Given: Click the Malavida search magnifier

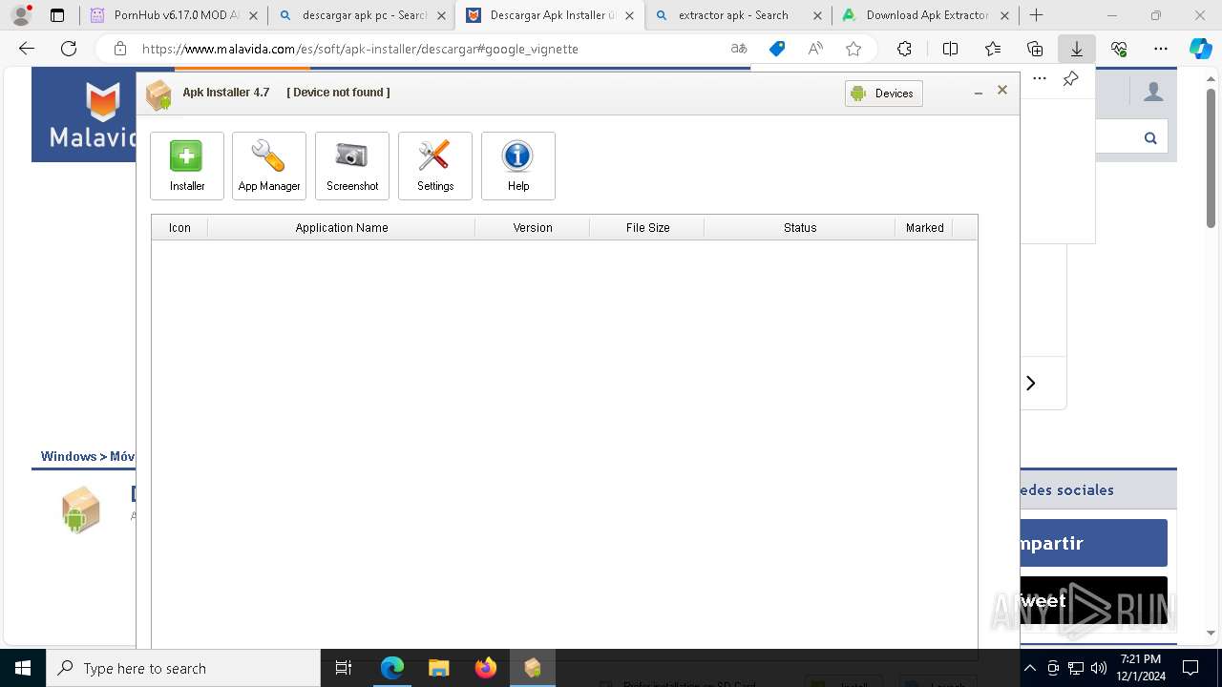Looking at the screenshot, I should [x=1150, y=138].
